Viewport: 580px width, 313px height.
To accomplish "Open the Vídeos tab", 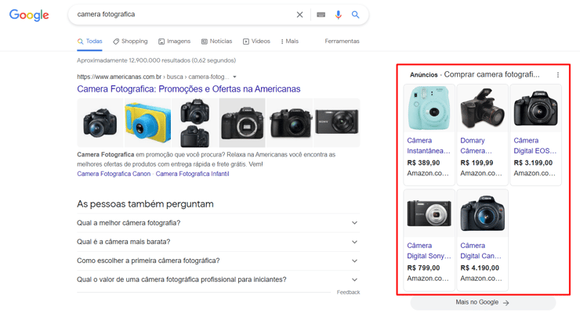I will tap(256, 41).
